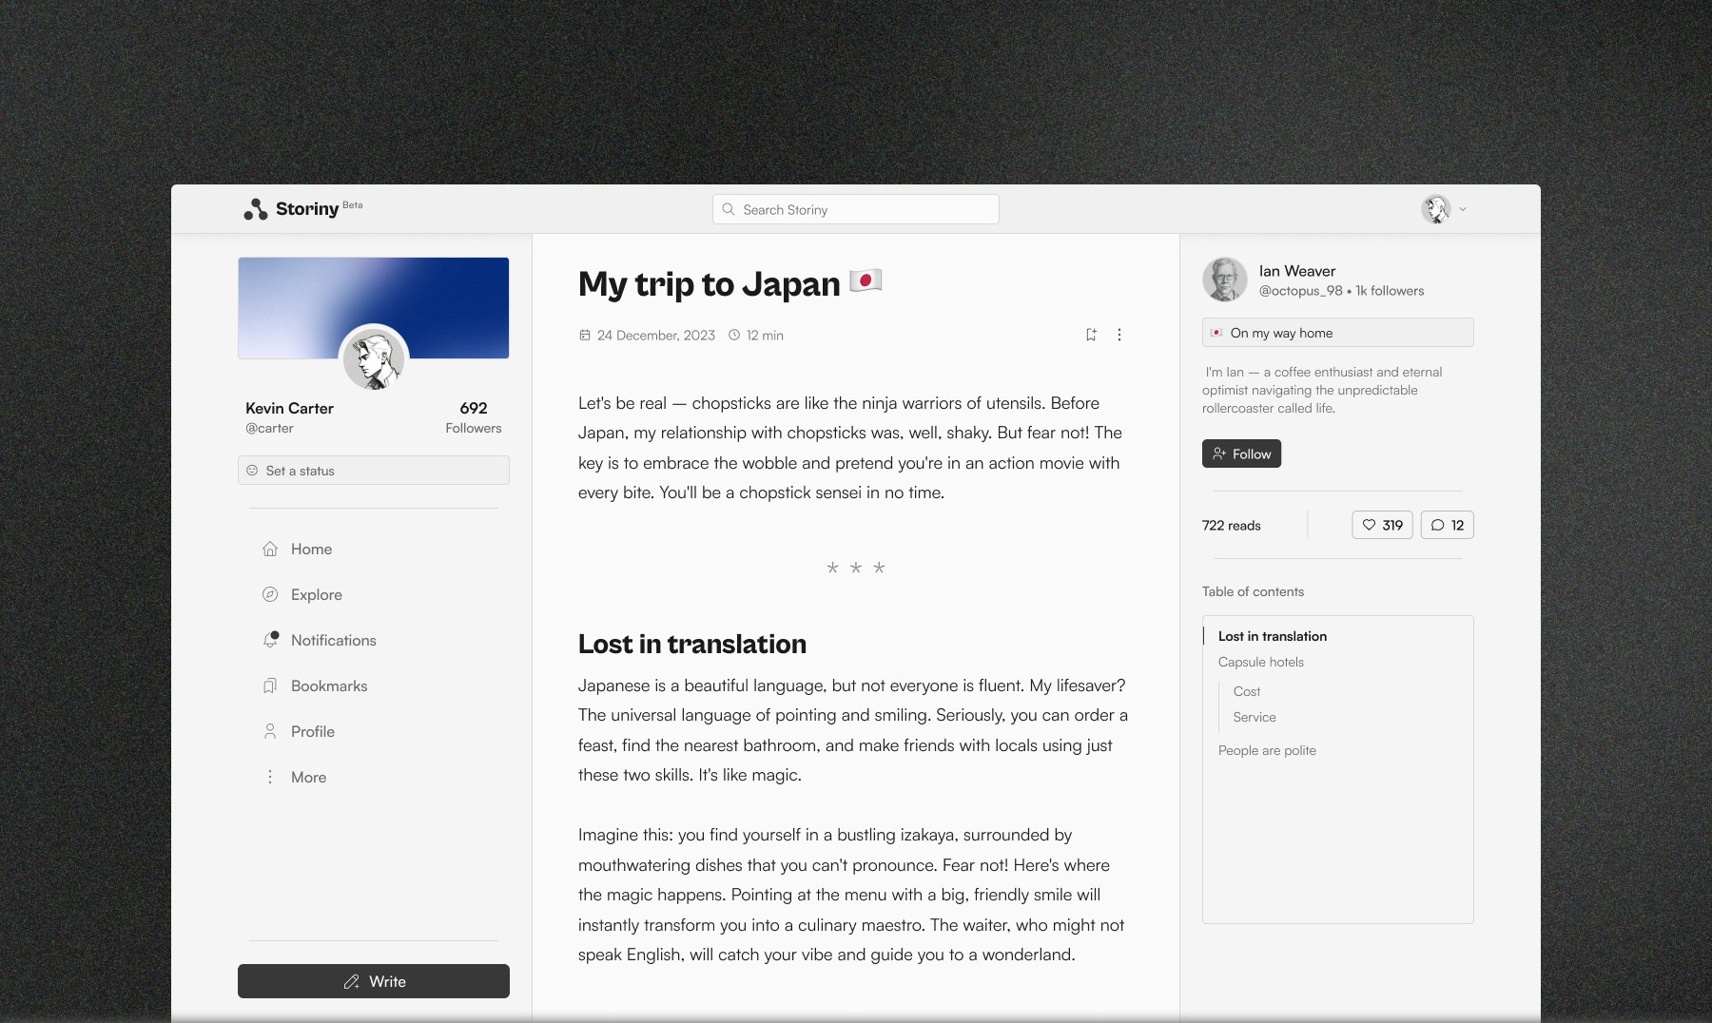This screenshot has height=1023, width=1712.
Task: Click the heart icon
Action: (1370, 525)
